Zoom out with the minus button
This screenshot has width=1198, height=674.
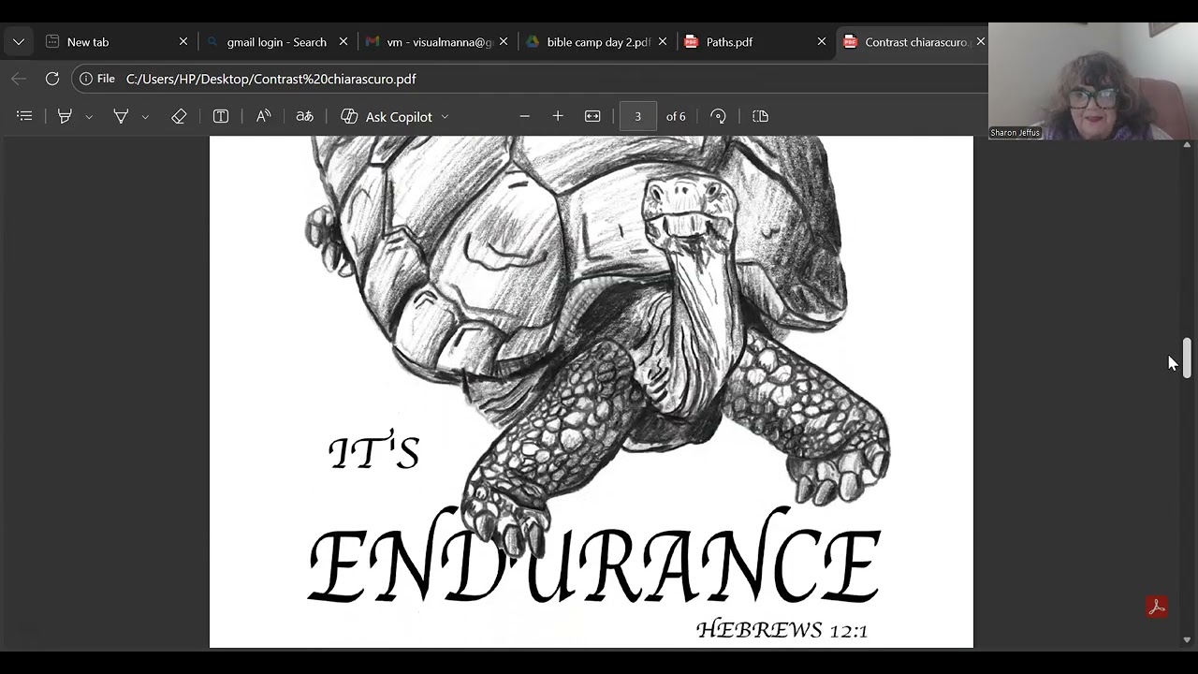tap(524, 116)
